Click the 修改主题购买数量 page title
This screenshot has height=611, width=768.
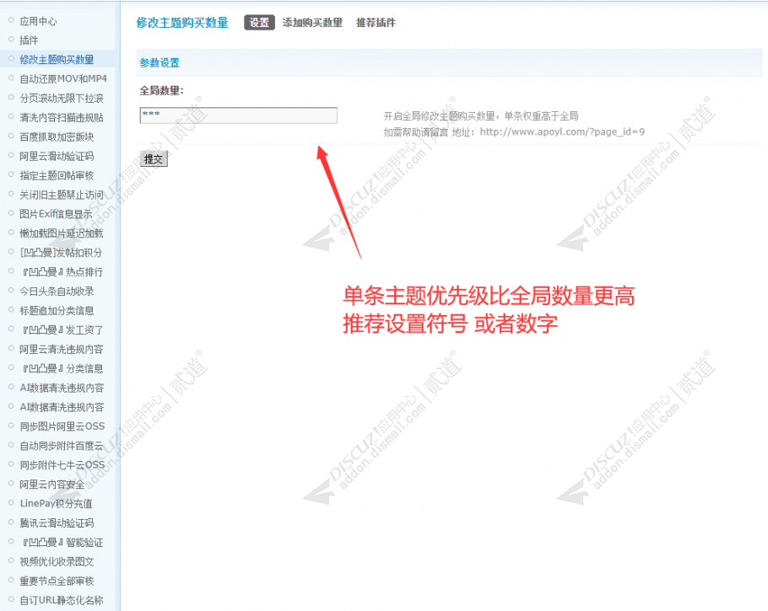(x=182, y=23)
